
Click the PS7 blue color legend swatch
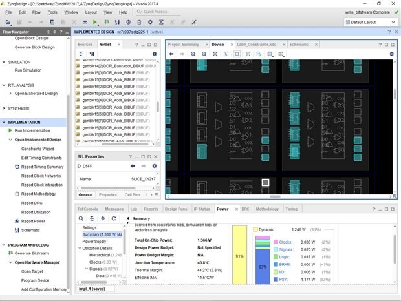275,278
